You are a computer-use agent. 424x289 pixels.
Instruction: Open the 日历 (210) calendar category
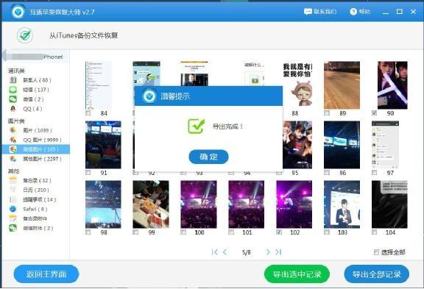coord(29,190)
